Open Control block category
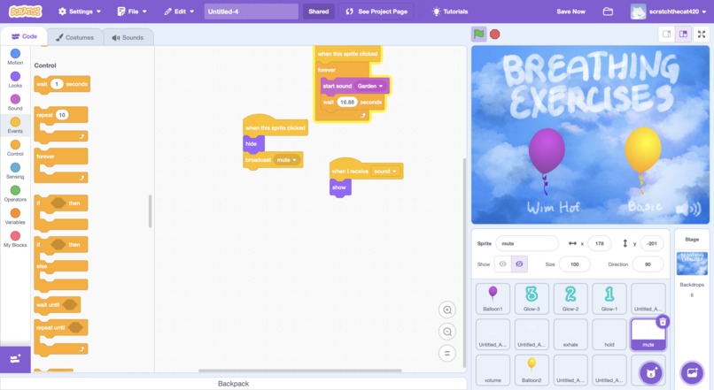Image resolution: width=714 pixels, height=390 pixels. [x=15, y=148]
